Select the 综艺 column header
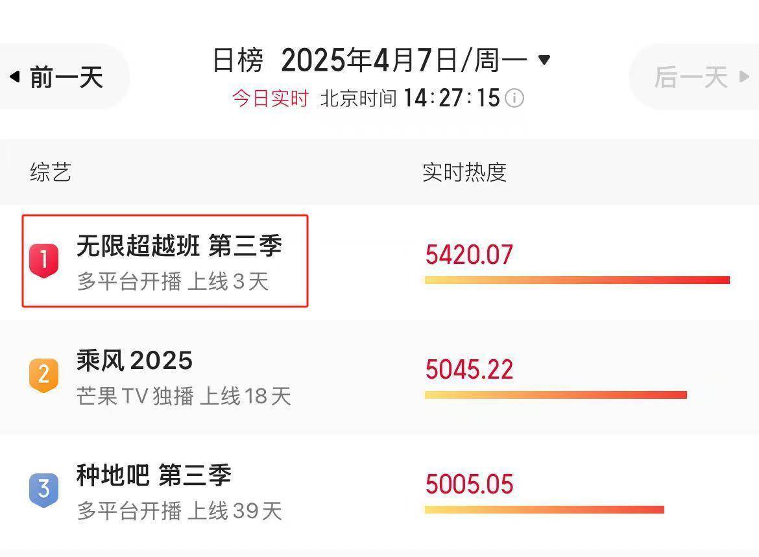Image resolution: width=759 pixels, height=557 pixels. point(50,172)
